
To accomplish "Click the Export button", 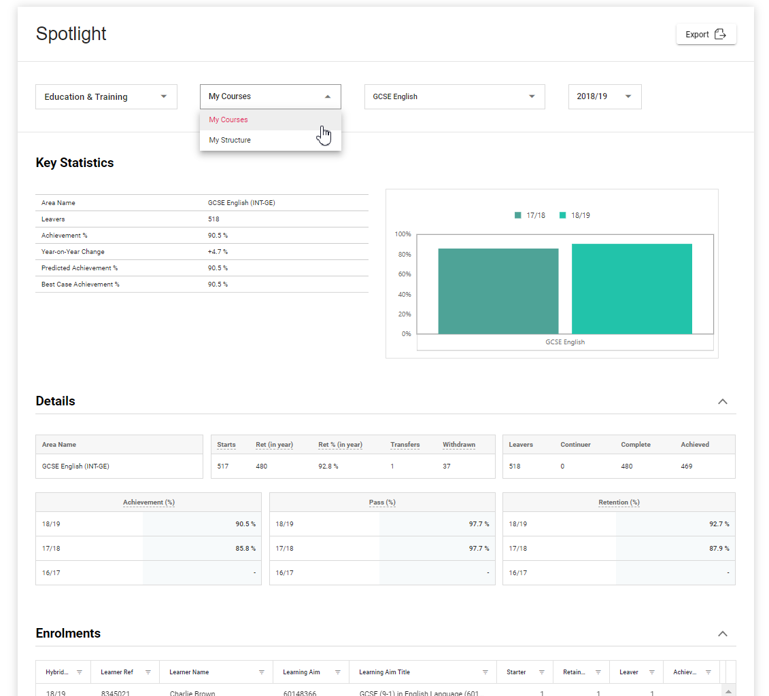I will pos(706,34).
